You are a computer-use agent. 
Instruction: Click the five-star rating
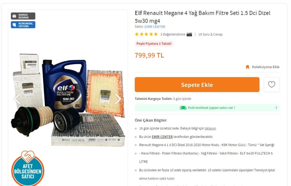[x=146, y=34]
